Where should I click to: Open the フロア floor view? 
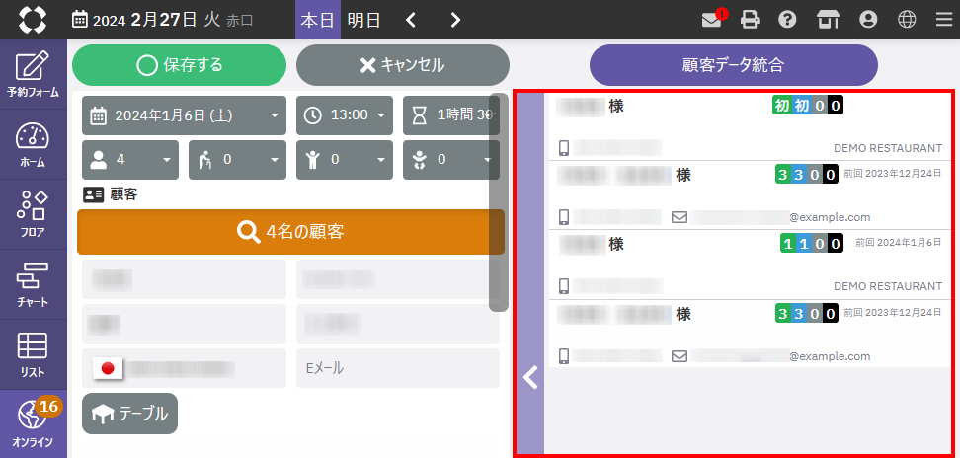click(33, 214)
